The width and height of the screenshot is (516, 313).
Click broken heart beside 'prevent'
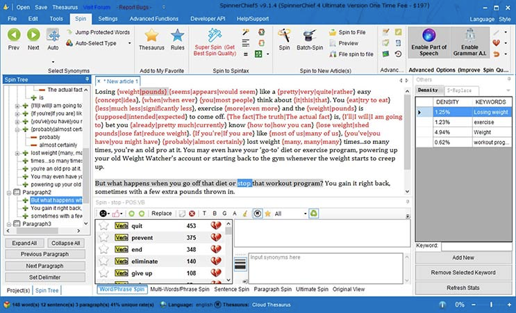coord(216,238)
